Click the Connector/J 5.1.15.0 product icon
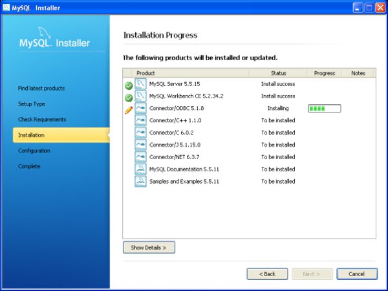 (x=140, y=145)
